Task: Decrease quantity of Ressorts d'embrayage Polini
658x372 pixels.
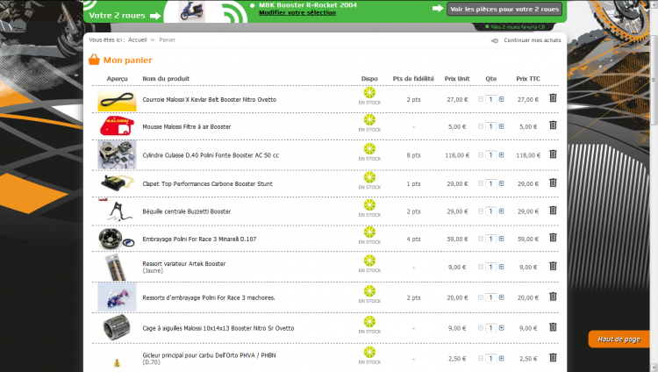Action: coord(481,297)
